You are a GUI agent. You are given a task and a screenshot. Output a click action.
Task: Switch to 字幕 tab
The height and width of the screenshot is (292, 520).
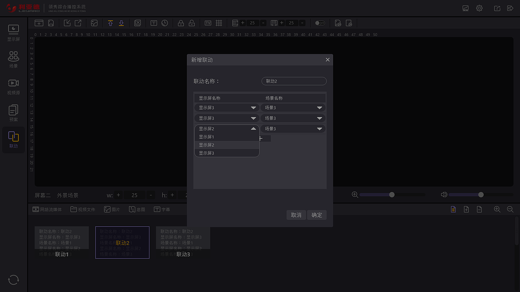tap(162, 210)
